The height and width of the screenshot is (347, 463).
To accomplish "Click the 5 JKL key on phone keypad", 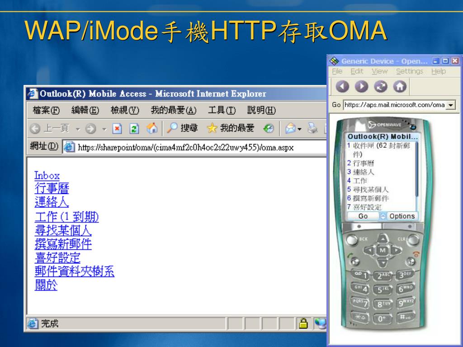I will (383, 290).
